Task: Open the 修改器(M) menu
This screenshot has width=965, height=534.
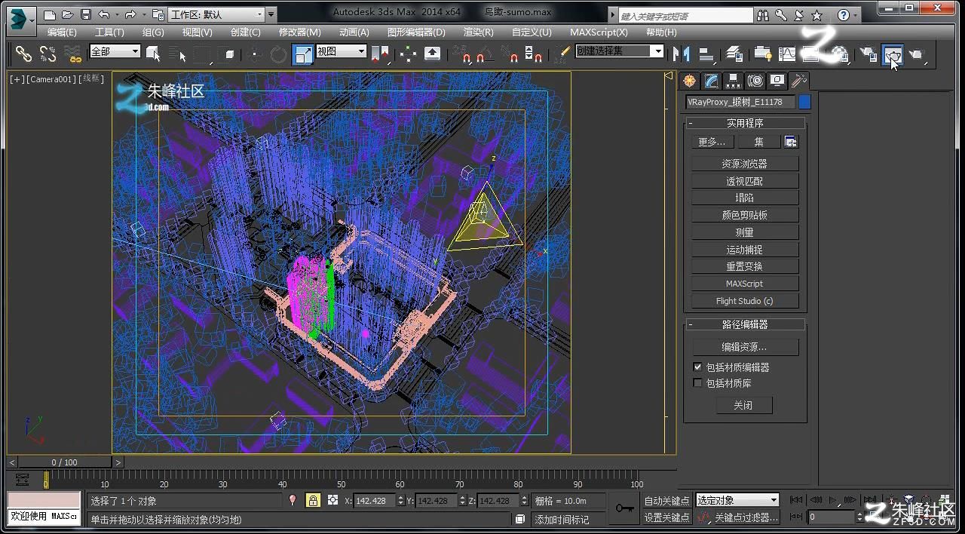Action: tap(299, 32)
